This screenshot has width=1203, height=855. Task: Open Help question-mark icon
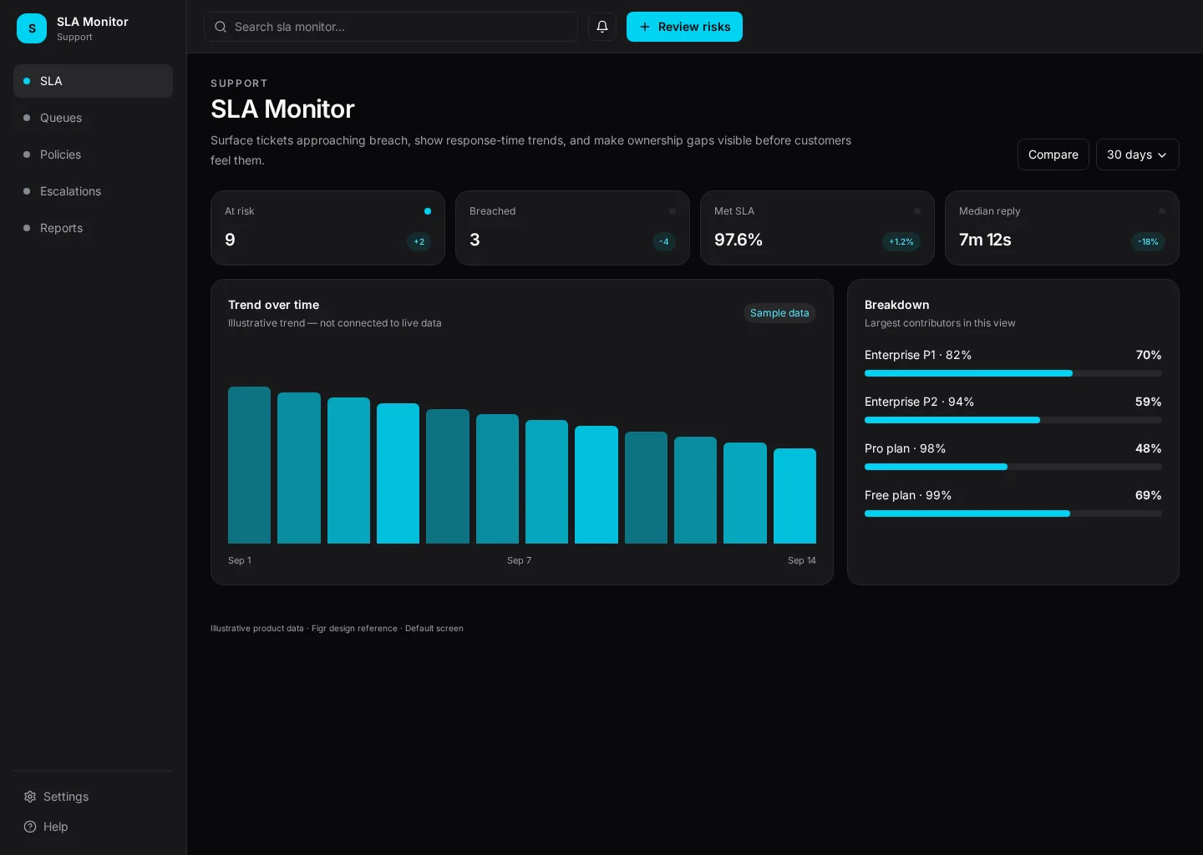[x=30, y=827]
